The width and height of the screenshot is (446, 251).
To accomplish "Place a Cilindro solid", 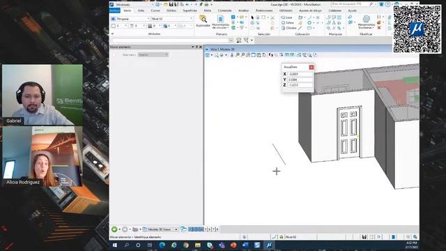I will [289, 28].
